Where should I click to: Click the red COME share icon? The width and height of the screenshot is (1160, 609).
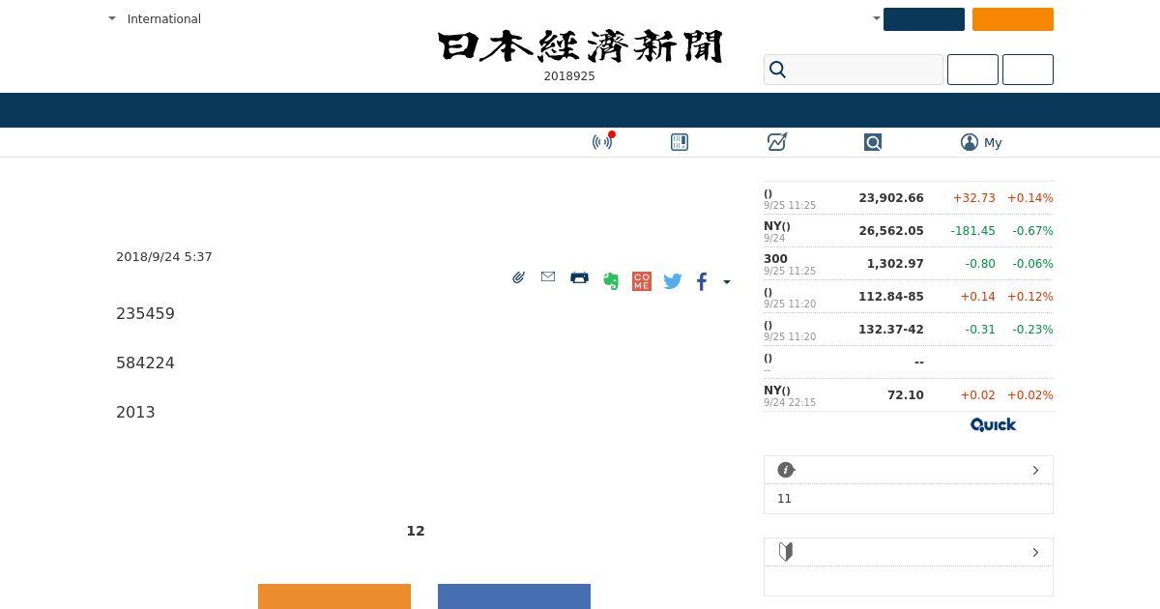[x=642, y=281]
